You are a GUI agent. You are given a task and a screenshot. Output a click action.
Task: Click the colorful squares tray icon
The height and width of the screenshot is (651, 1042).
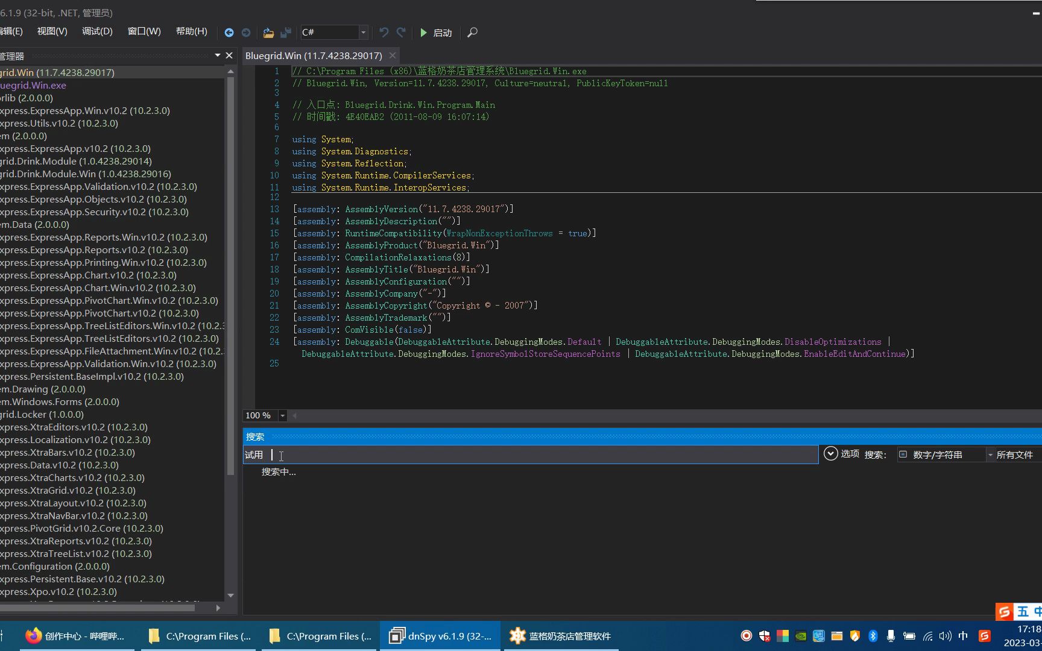point(783,636)
